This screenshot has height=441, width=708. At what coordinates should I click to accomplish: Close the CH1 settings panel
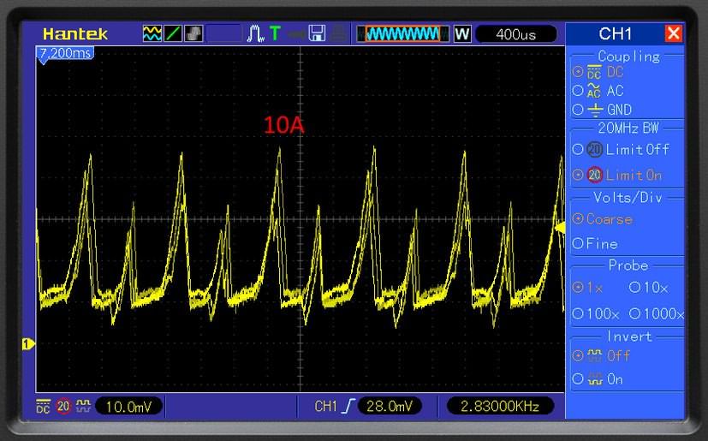click(673, 33)
